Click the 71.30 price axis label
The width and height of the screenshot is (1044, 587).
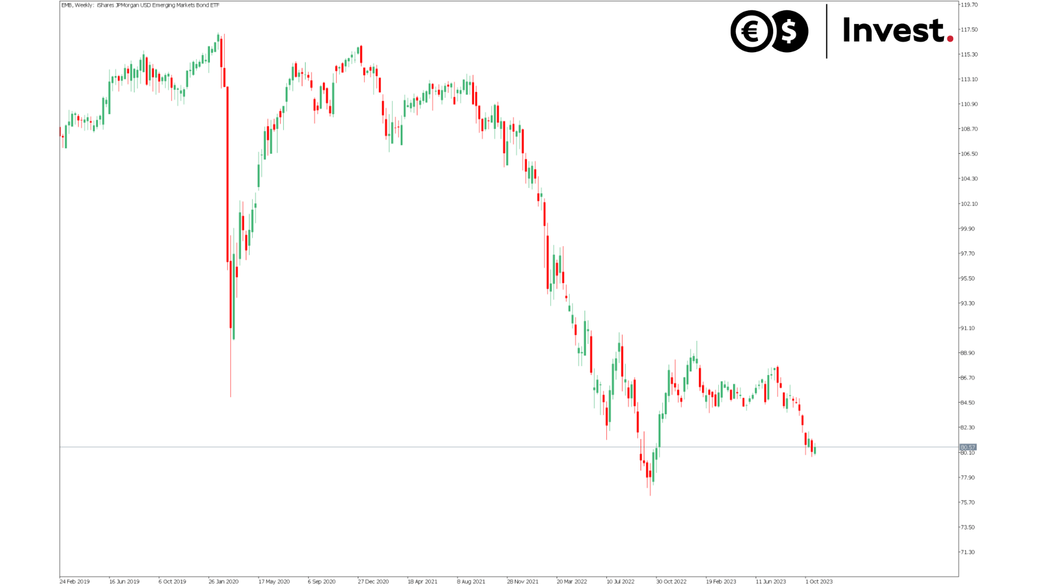(x=968, y=552)
